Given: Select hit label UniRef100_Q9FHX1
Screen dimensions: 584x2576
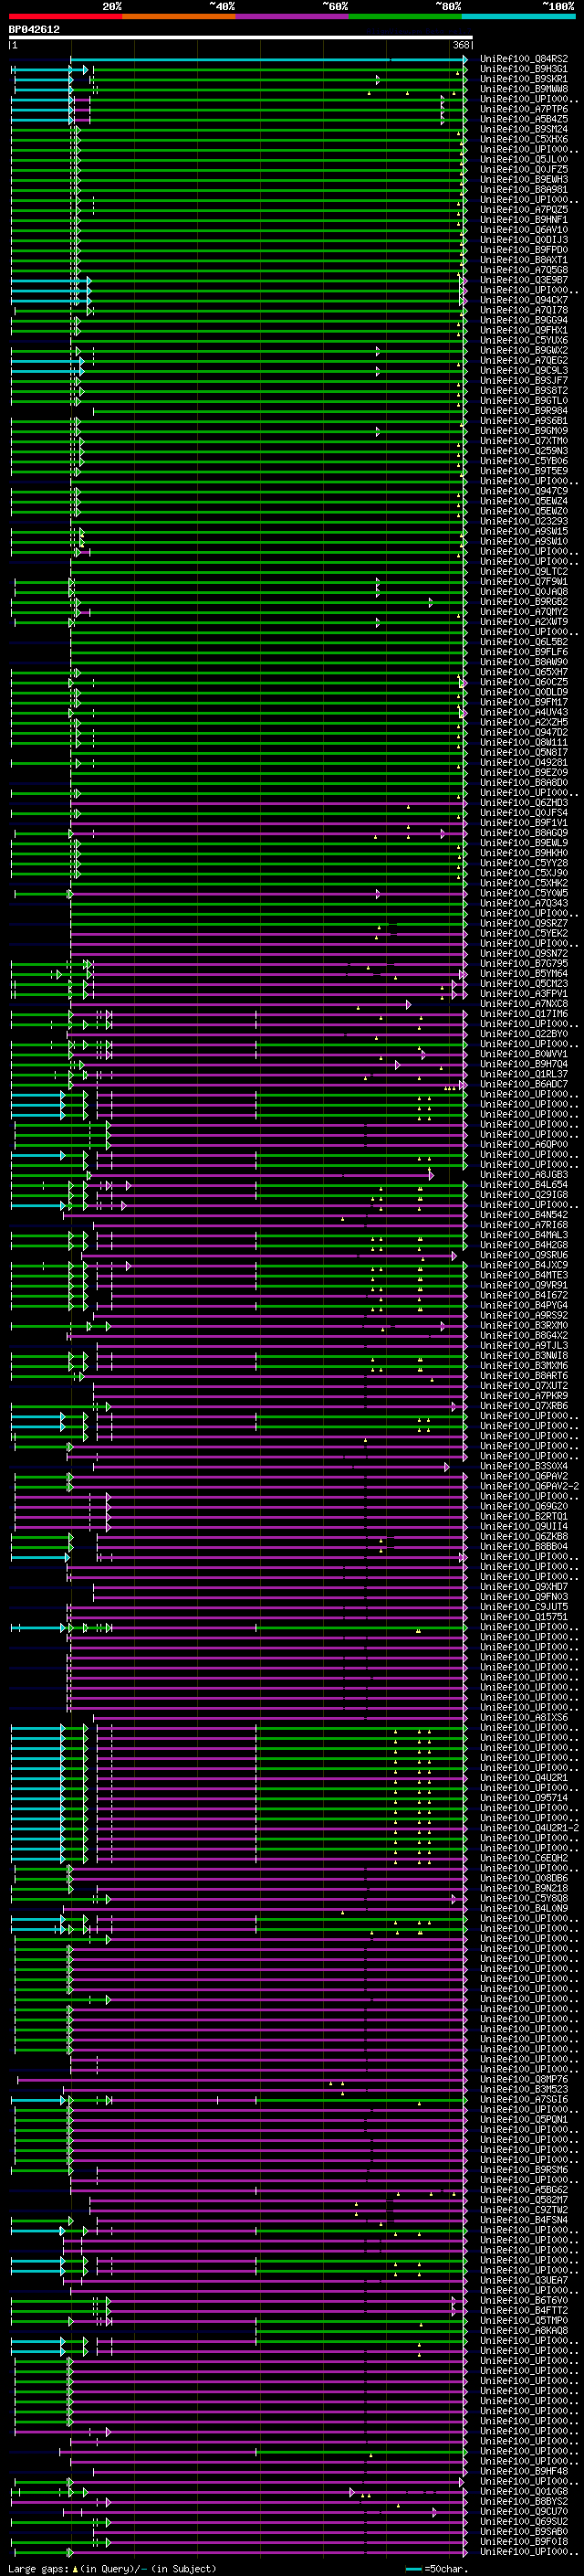Looking at the screenshot, I should click(x=524, y=330).
